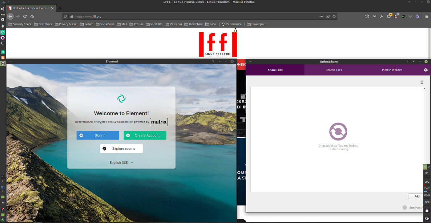The width and height of the screenshot is (431, 223).
Task: Expand the Short URL bookmark folder
Action: [x=154, y=24]
